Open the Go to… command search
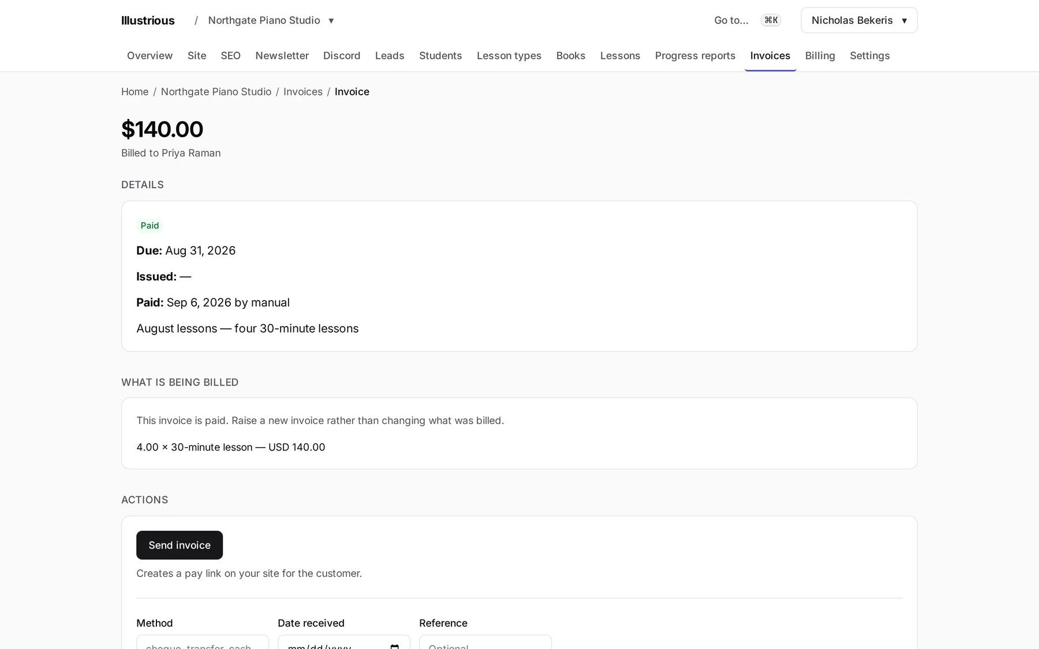Screen dimensions: 1039x649 pos(748,20)
